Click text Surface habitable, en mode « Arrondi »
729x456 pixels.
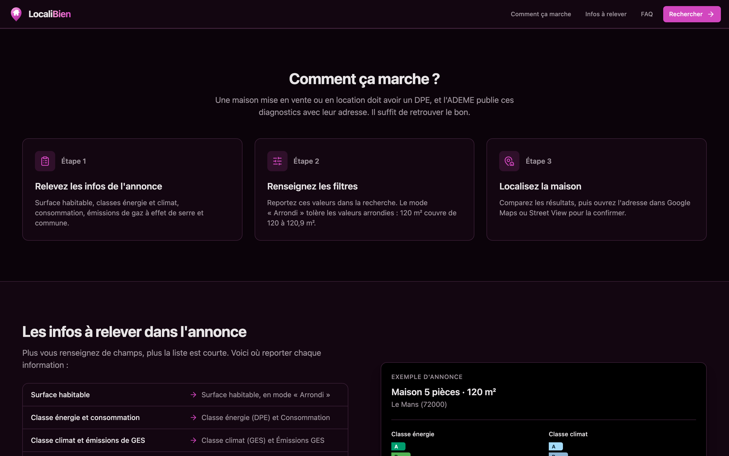(x=266, y=395)
